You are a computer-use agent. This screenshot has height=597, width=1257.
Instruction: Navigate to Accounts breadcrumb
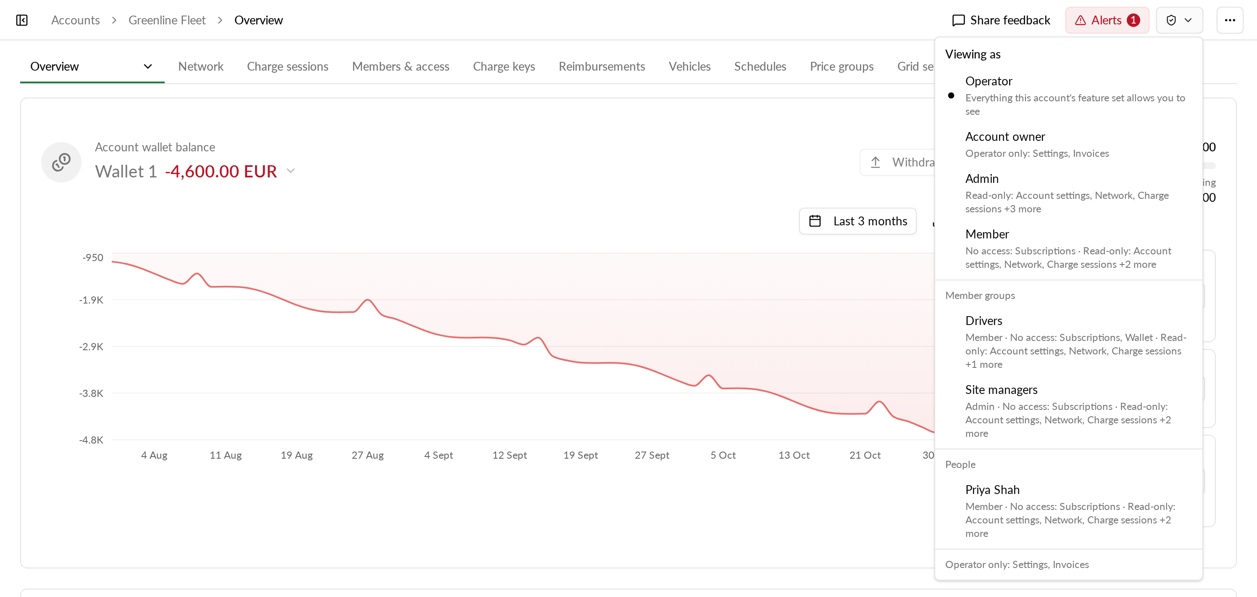coord(75,20)
